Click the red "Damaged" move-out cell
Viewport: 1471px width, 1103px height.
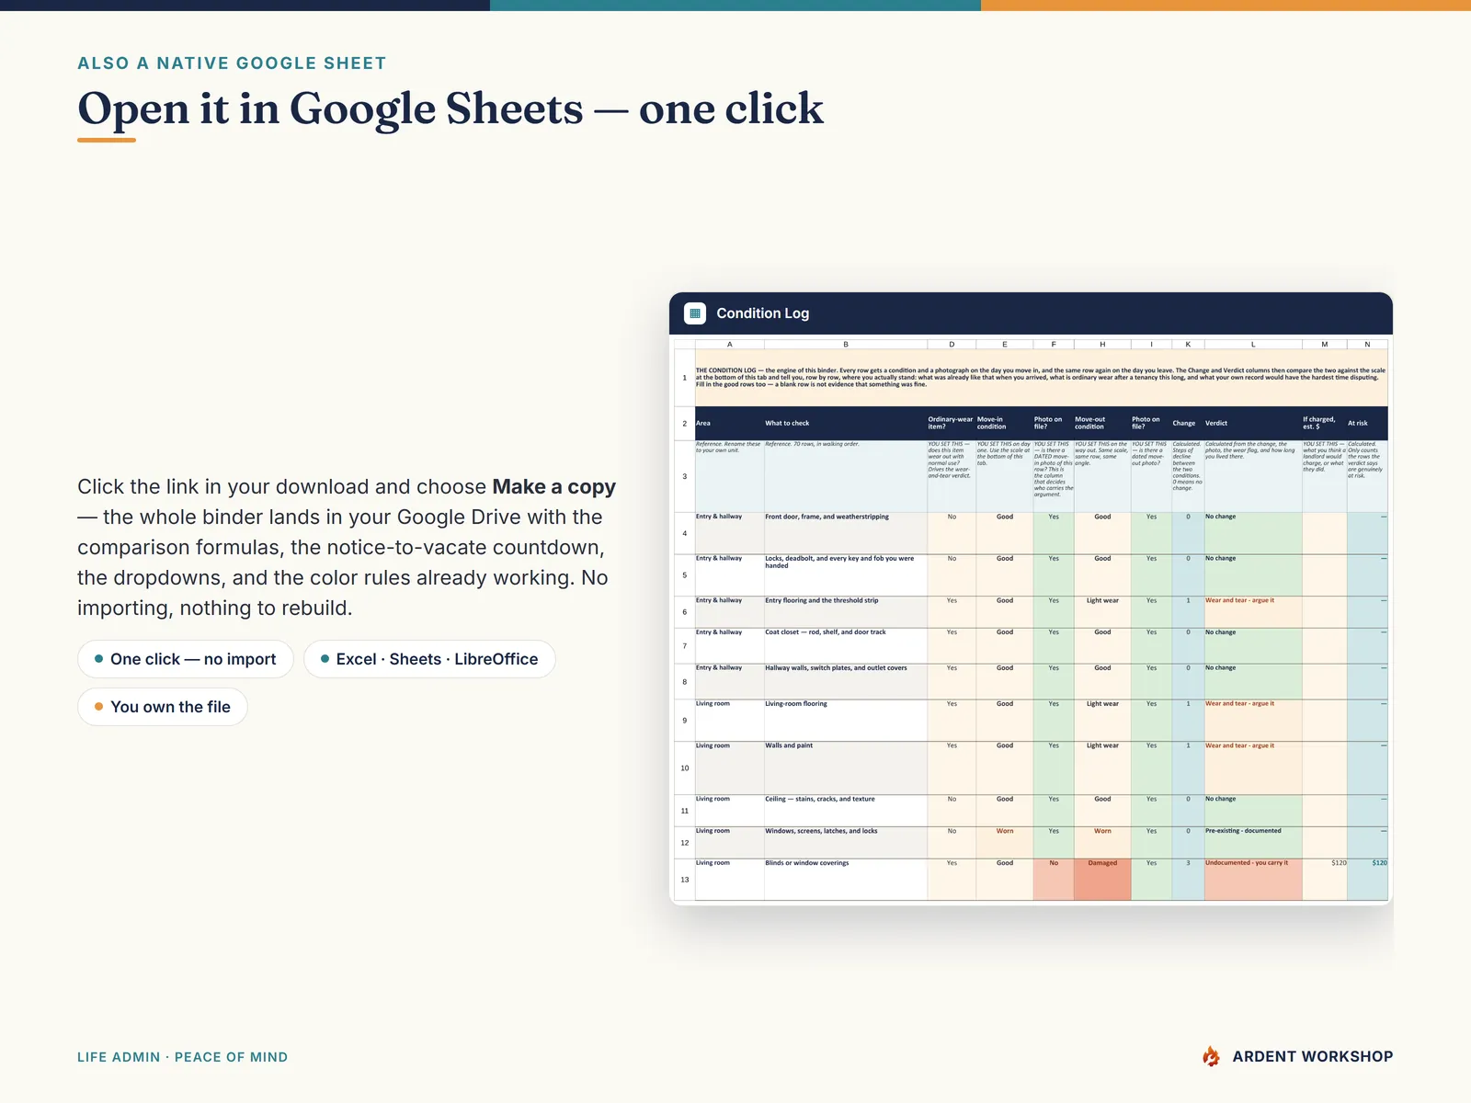click(1102, 880)
